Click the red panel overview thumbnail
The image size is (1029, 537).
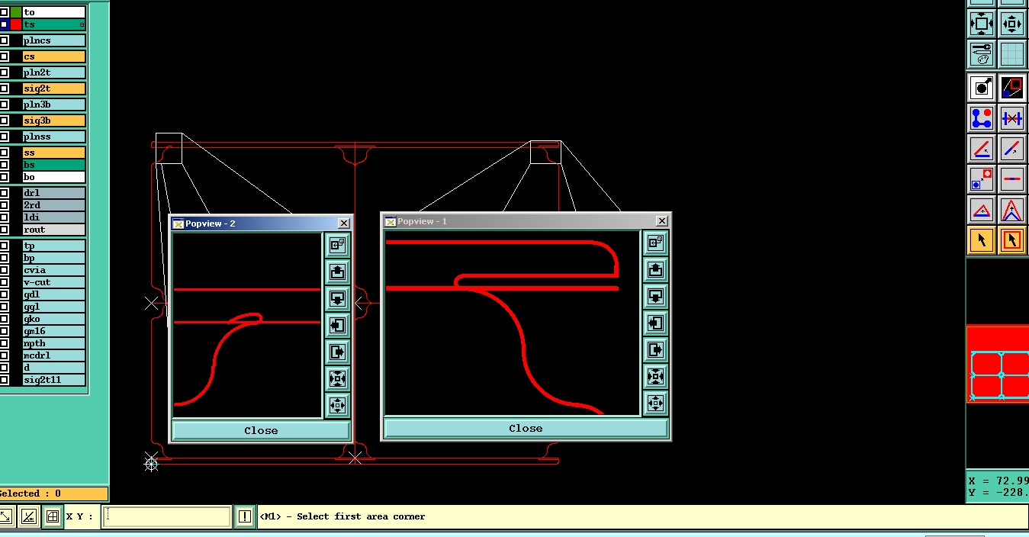(x=998, y=363)
